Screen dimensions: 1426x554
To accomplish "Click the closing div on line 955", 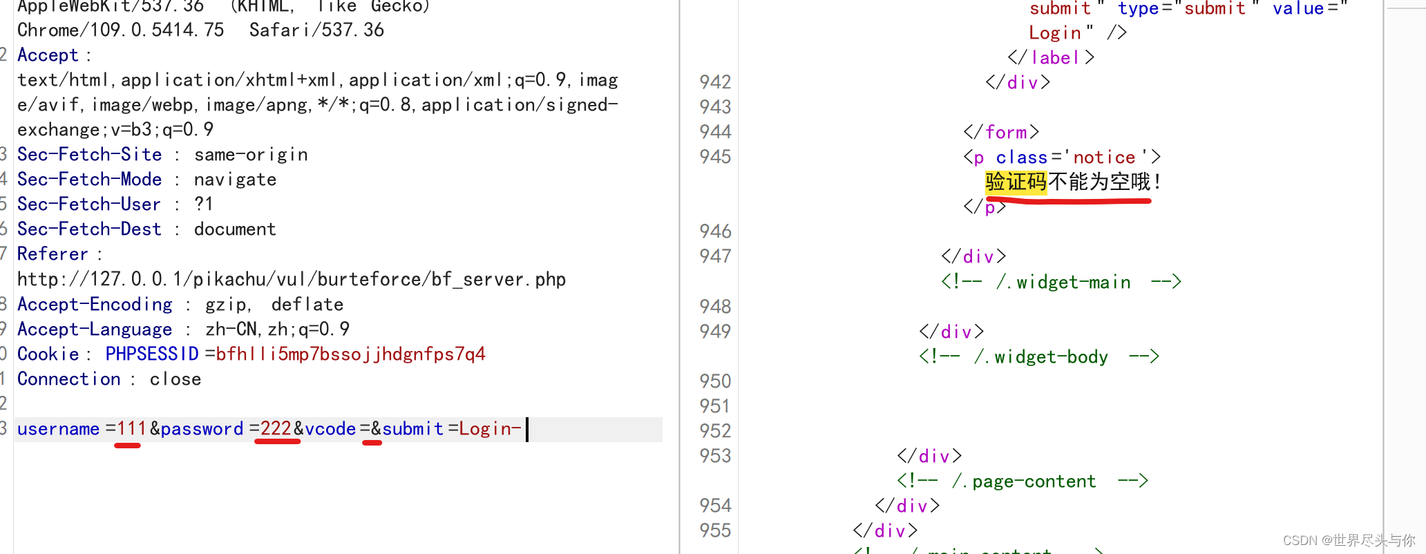I will click(885, 531).
